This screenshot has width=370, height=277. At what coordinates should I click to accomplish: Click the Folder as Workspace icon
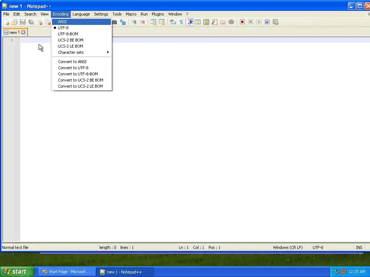click(223, 22)
